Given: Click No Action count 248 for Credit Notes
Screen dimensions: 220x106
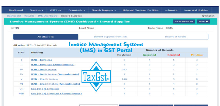Looking at the screenshot, I should [124, 79].
